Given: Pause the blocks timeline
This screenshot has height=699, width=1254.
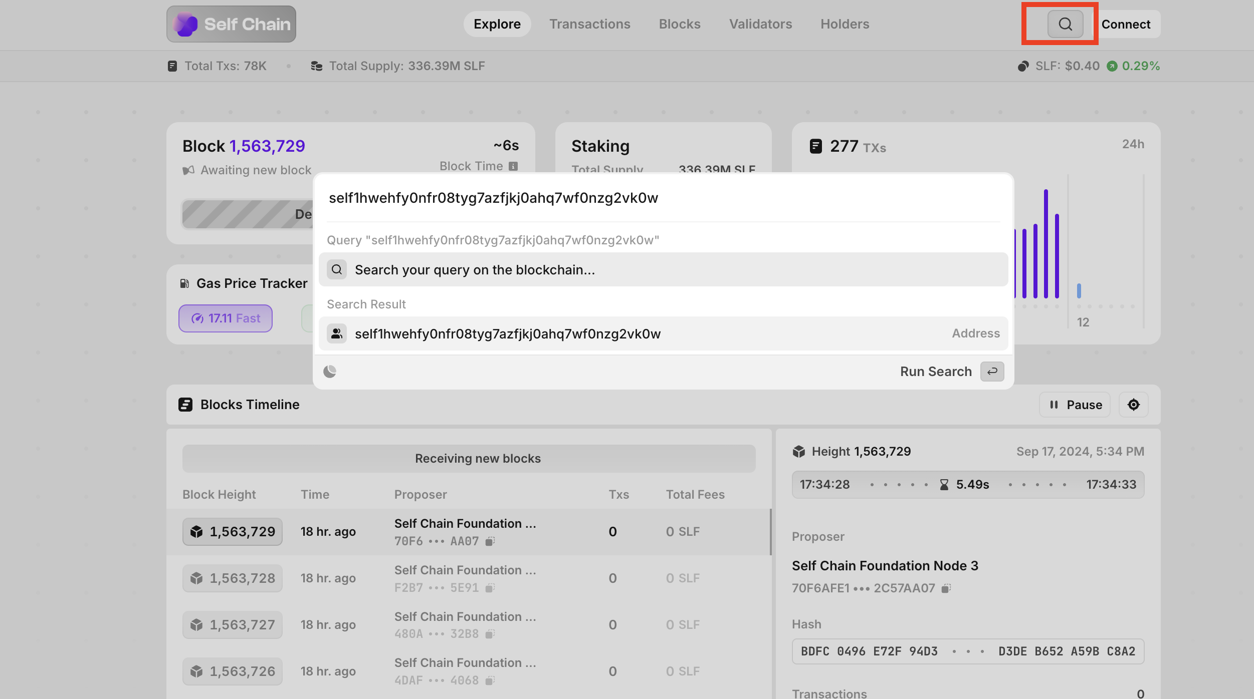Looking at the screenshot, I should pos(1075,405).
